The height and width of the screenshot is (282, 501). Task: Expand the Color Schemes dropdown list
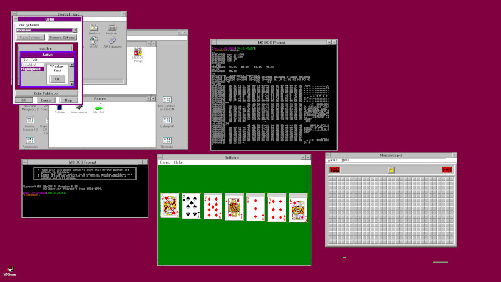75,29
